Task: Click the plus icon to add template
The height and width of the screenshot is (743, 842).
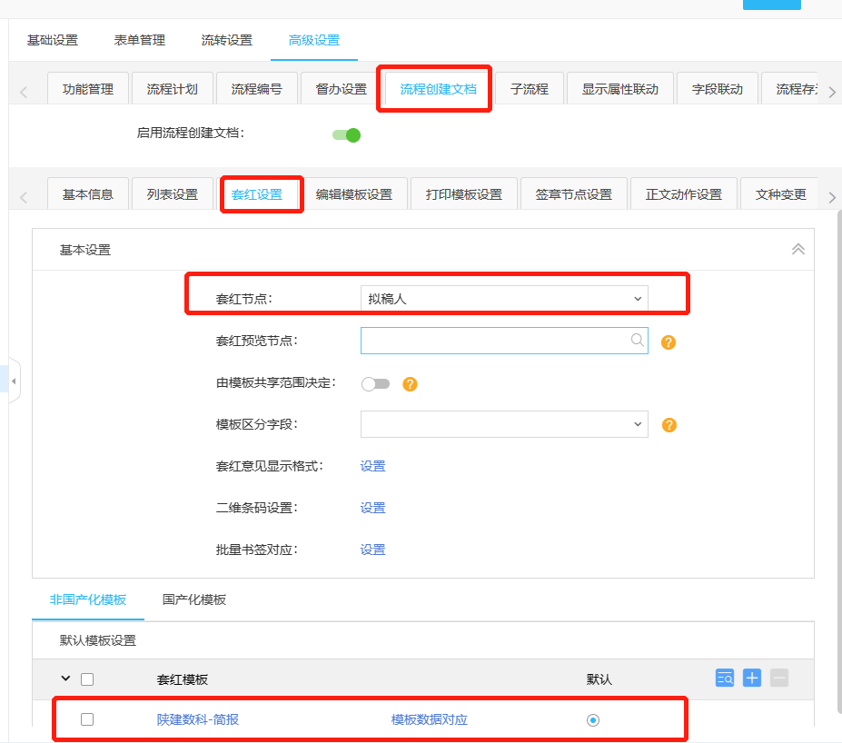Action: [x=752, y=678]
